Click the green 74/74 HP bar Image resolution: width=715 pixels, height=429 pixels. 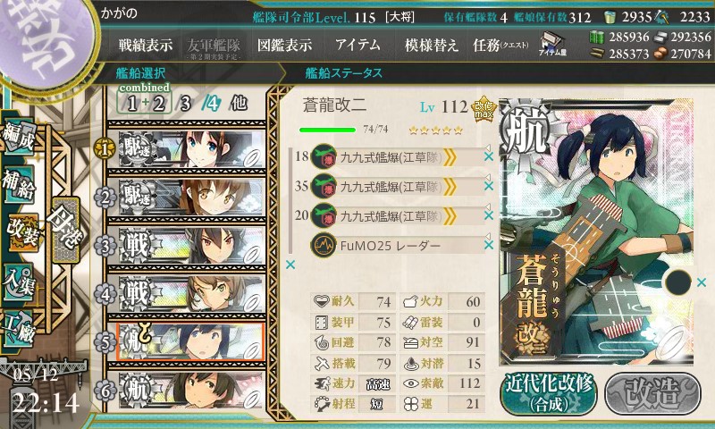[327, 130]
